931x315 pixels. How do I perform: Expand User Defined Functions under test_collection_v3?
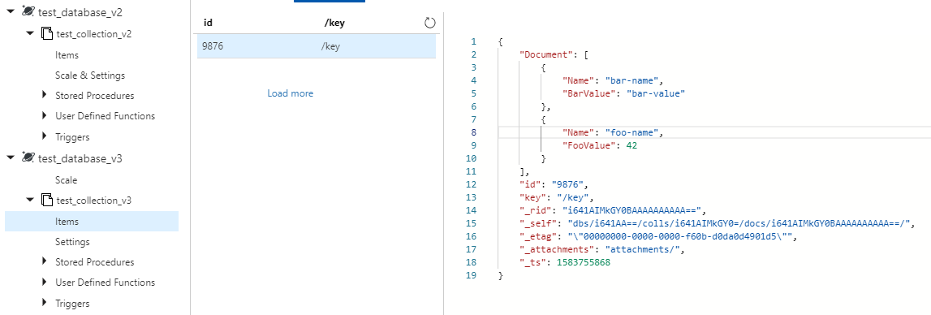click(x=45, y=282)
